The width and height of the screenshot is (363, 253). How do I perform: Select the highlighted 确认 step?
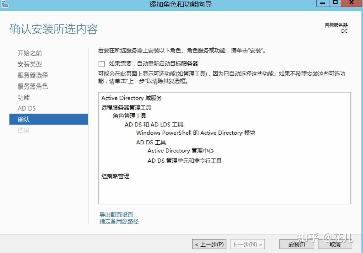[48, 119]
